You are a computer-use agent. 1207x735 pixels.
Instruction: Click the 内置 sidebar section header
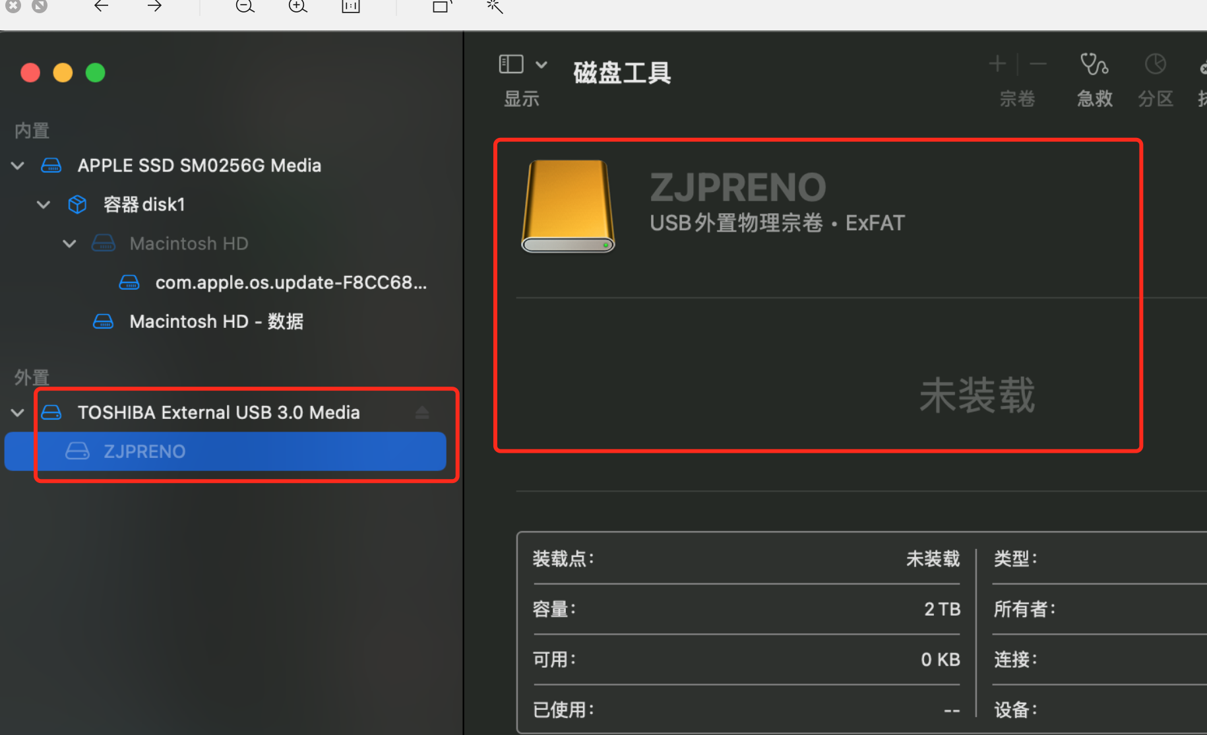pos(32,131)
